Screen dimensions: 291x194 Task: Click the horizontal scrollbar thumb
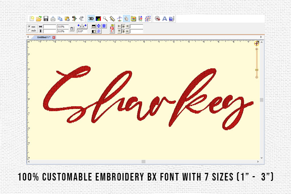click(143, 162)
